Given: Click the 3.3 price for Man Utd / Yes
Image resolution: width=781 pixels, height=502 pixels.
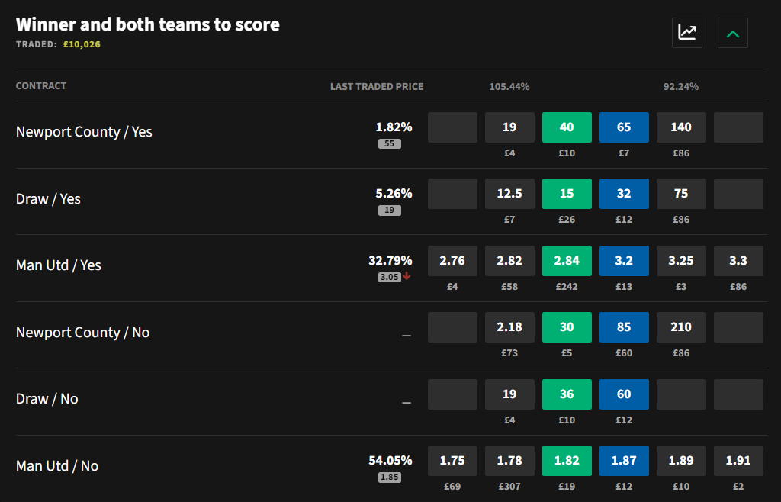Looking at the screenshot, I should [738, 261].
